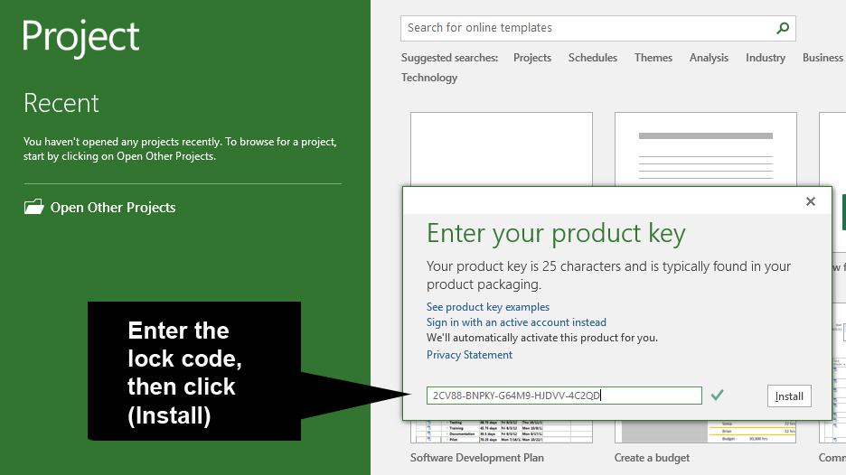Click the Create a budget label
This screenshot has height=475, width=846.
(652, 458)
